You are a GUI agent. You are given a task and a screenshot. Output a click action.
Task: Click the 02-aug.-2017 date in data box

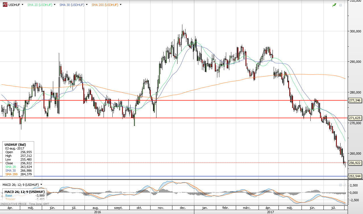pos(15,148)
